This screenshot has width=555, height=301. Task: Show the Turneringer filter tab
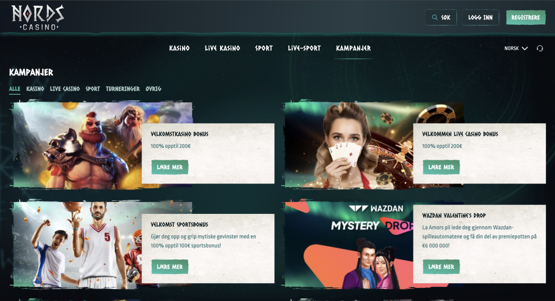(x=123, y=89)
